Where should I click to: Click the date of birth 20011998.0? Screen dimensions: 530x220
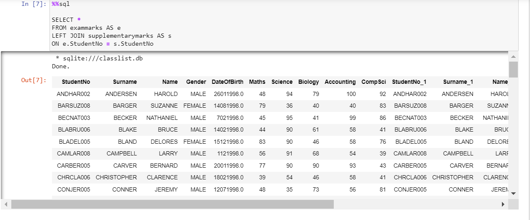tap(229, 166)
